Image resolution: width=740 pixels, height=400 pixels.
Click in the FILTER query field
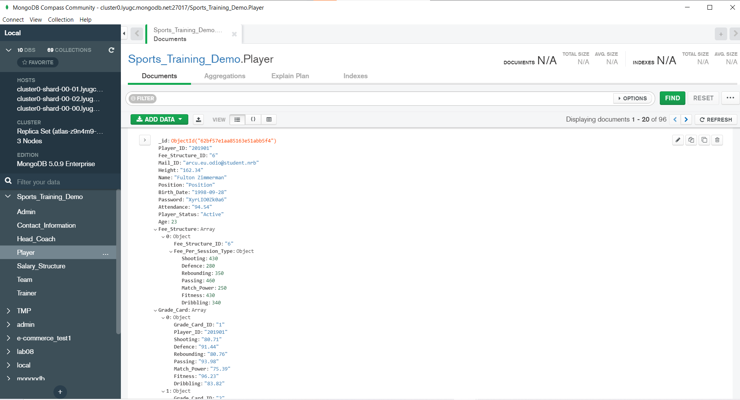(x=384, y=98)
